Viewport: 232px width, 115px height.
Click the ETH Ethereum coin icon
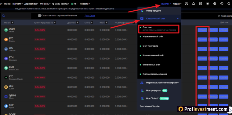click(x=6, y=59)
